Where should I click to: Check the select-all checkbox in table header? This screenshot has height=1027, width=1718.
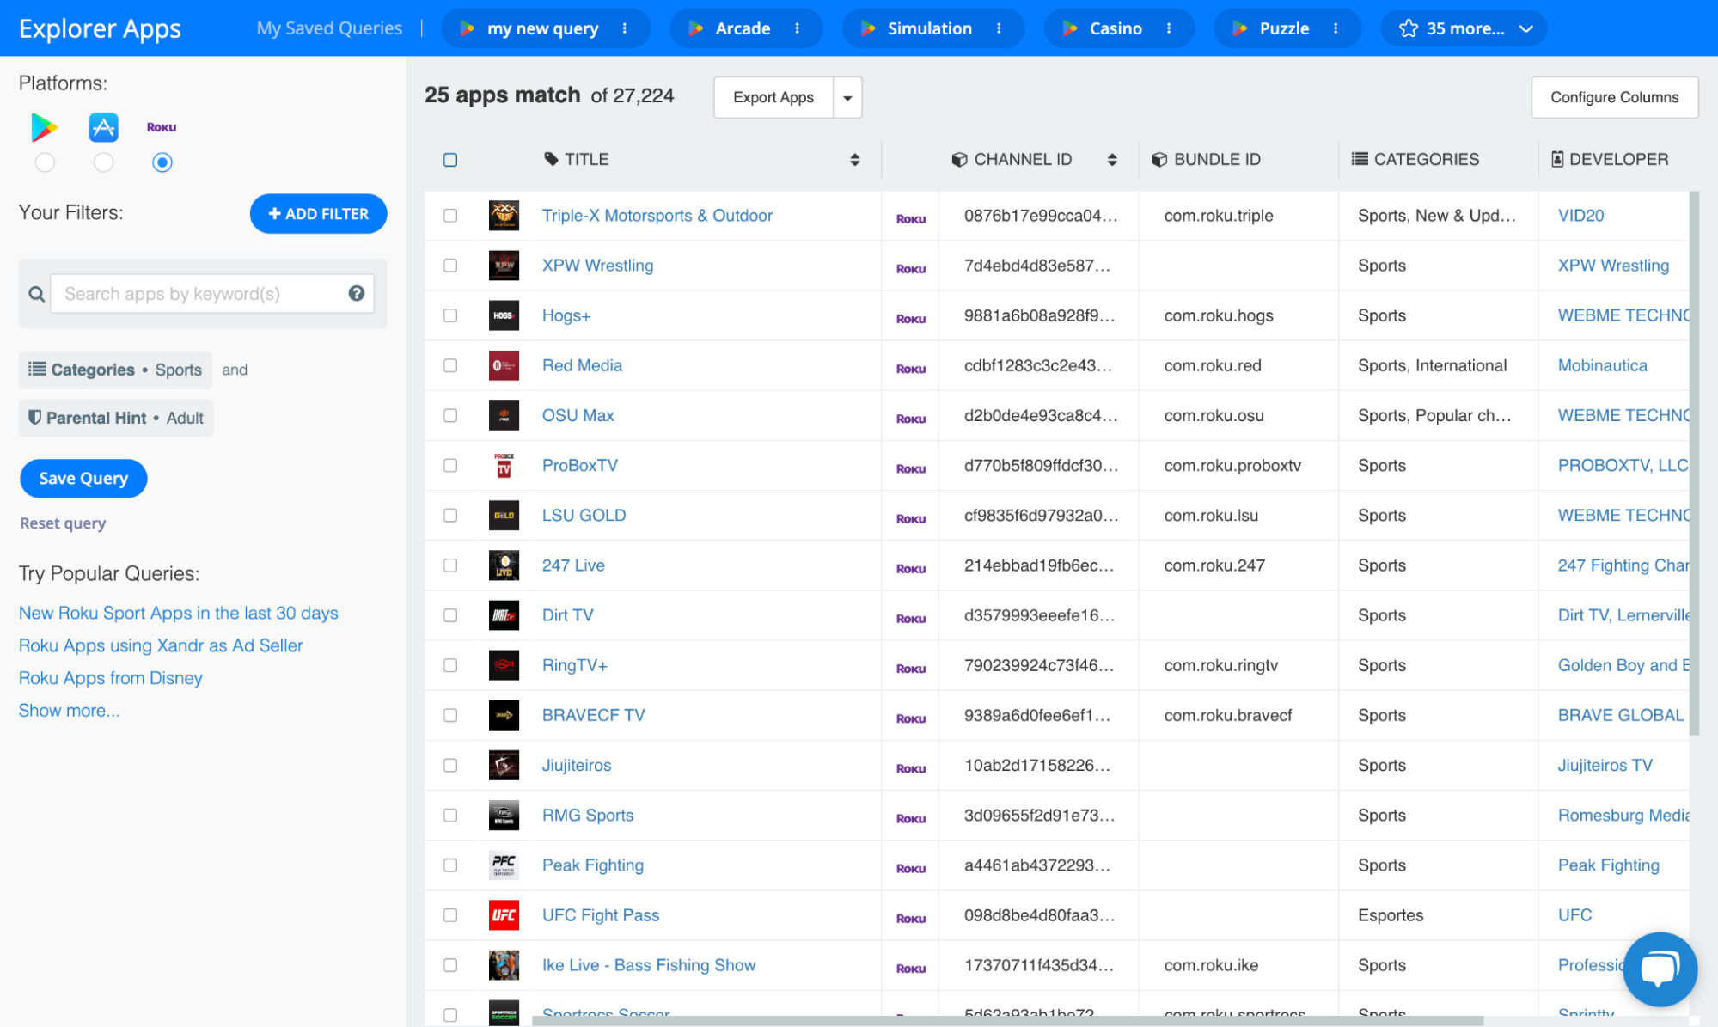(450, 160)
